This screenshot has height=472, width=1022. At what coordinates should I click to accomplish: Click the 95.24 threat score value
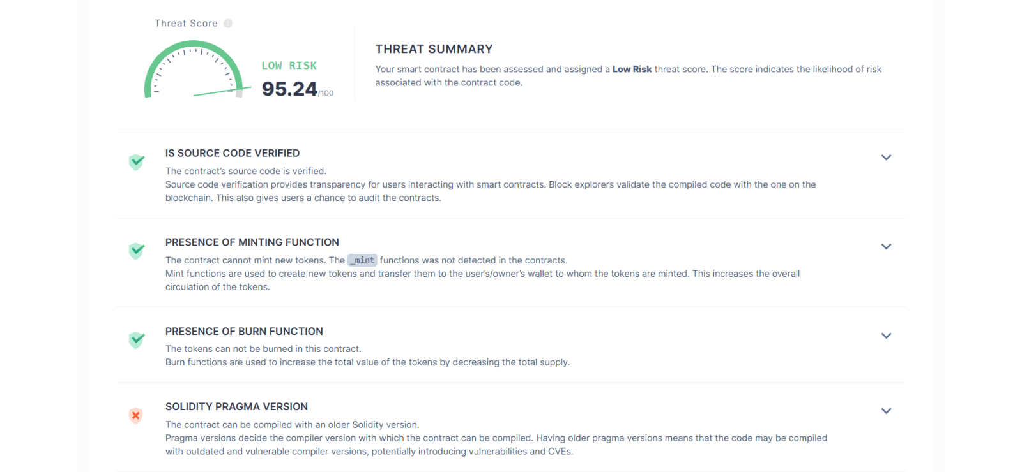coord(289,89)
